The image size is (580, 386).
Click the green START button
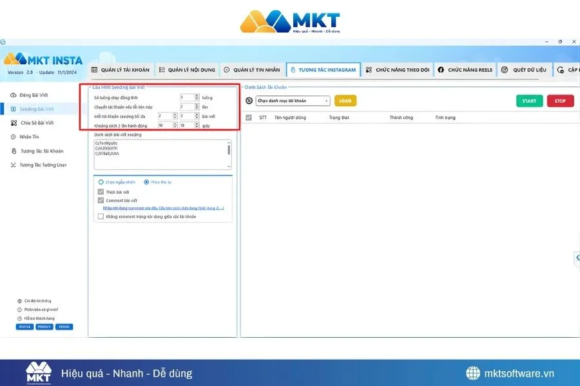[x=529, y=100]
